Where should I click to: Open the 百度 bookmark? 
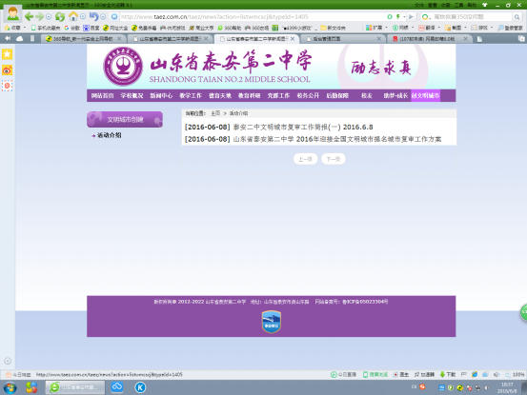[x=91, y=28]
